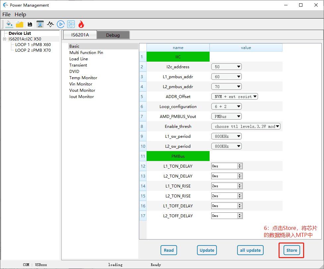Click the red flame burn icon
The width and height of the screenshot is (324, 269).
tap(81, 24)
